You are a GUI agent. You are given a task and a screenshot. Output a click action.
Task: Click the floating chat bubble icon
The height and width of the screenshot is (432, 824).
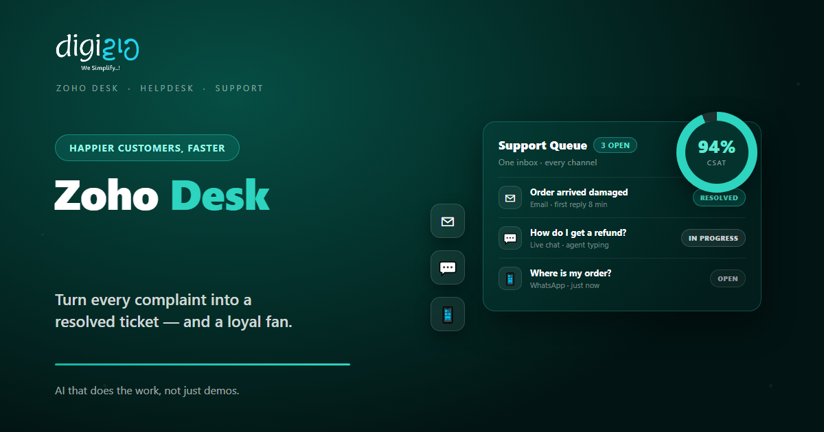448,267
